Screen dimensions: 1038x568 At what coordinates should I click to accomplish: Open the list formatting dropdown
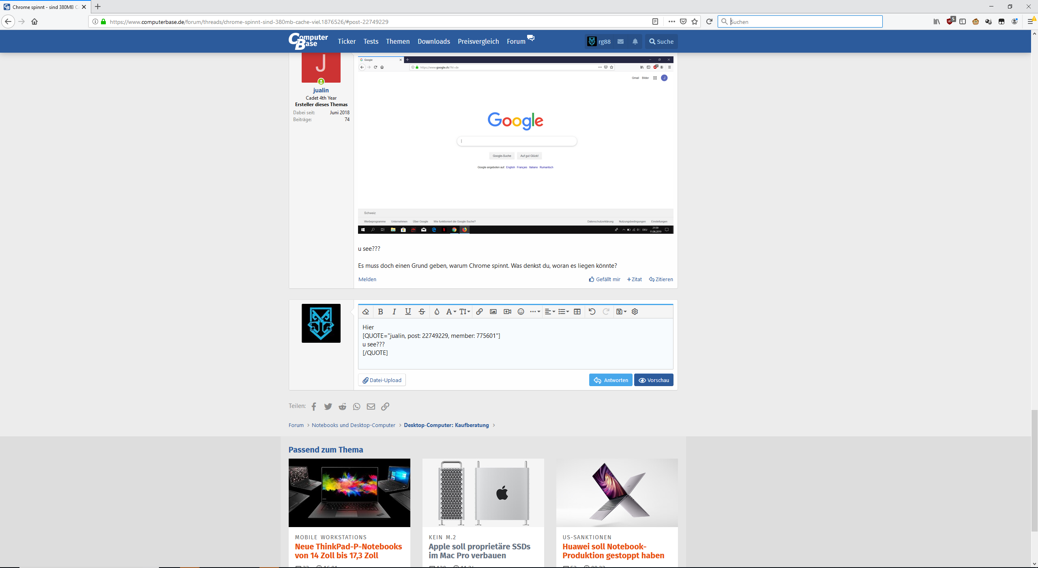(564, 312)
